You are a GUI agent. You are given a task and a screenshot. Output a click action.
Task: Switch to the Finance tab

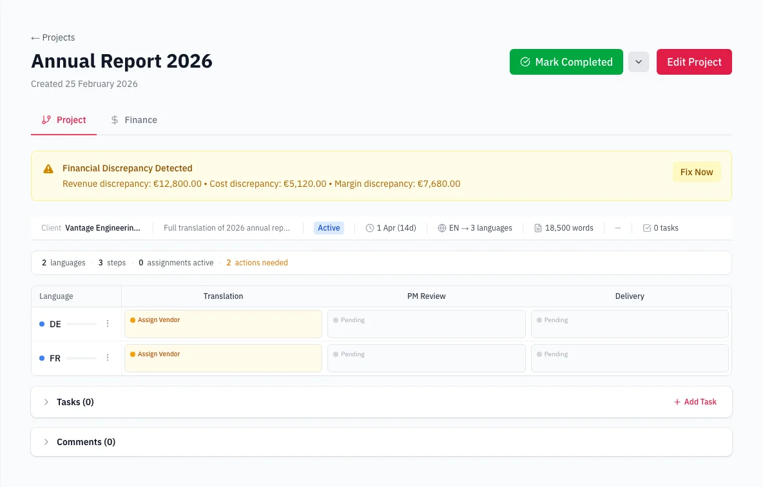pyautogui.click(x=133, y=120)
